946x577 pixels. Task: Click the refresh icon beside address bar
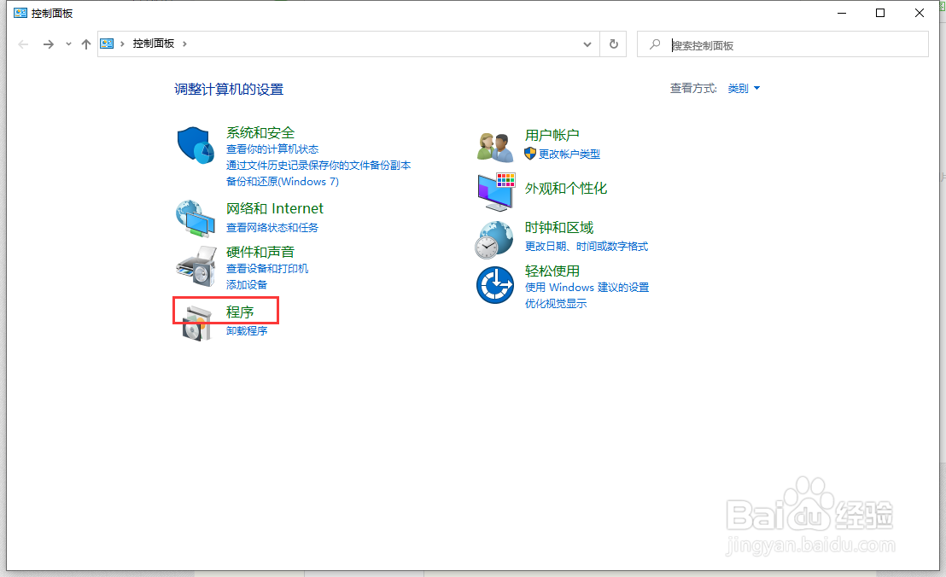(613, 44)
